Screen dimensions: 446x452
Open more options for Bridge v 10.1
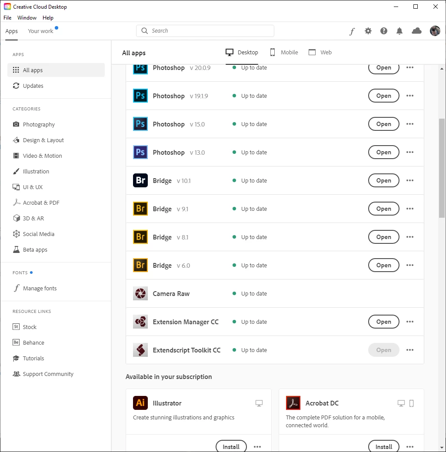point(409,180)
